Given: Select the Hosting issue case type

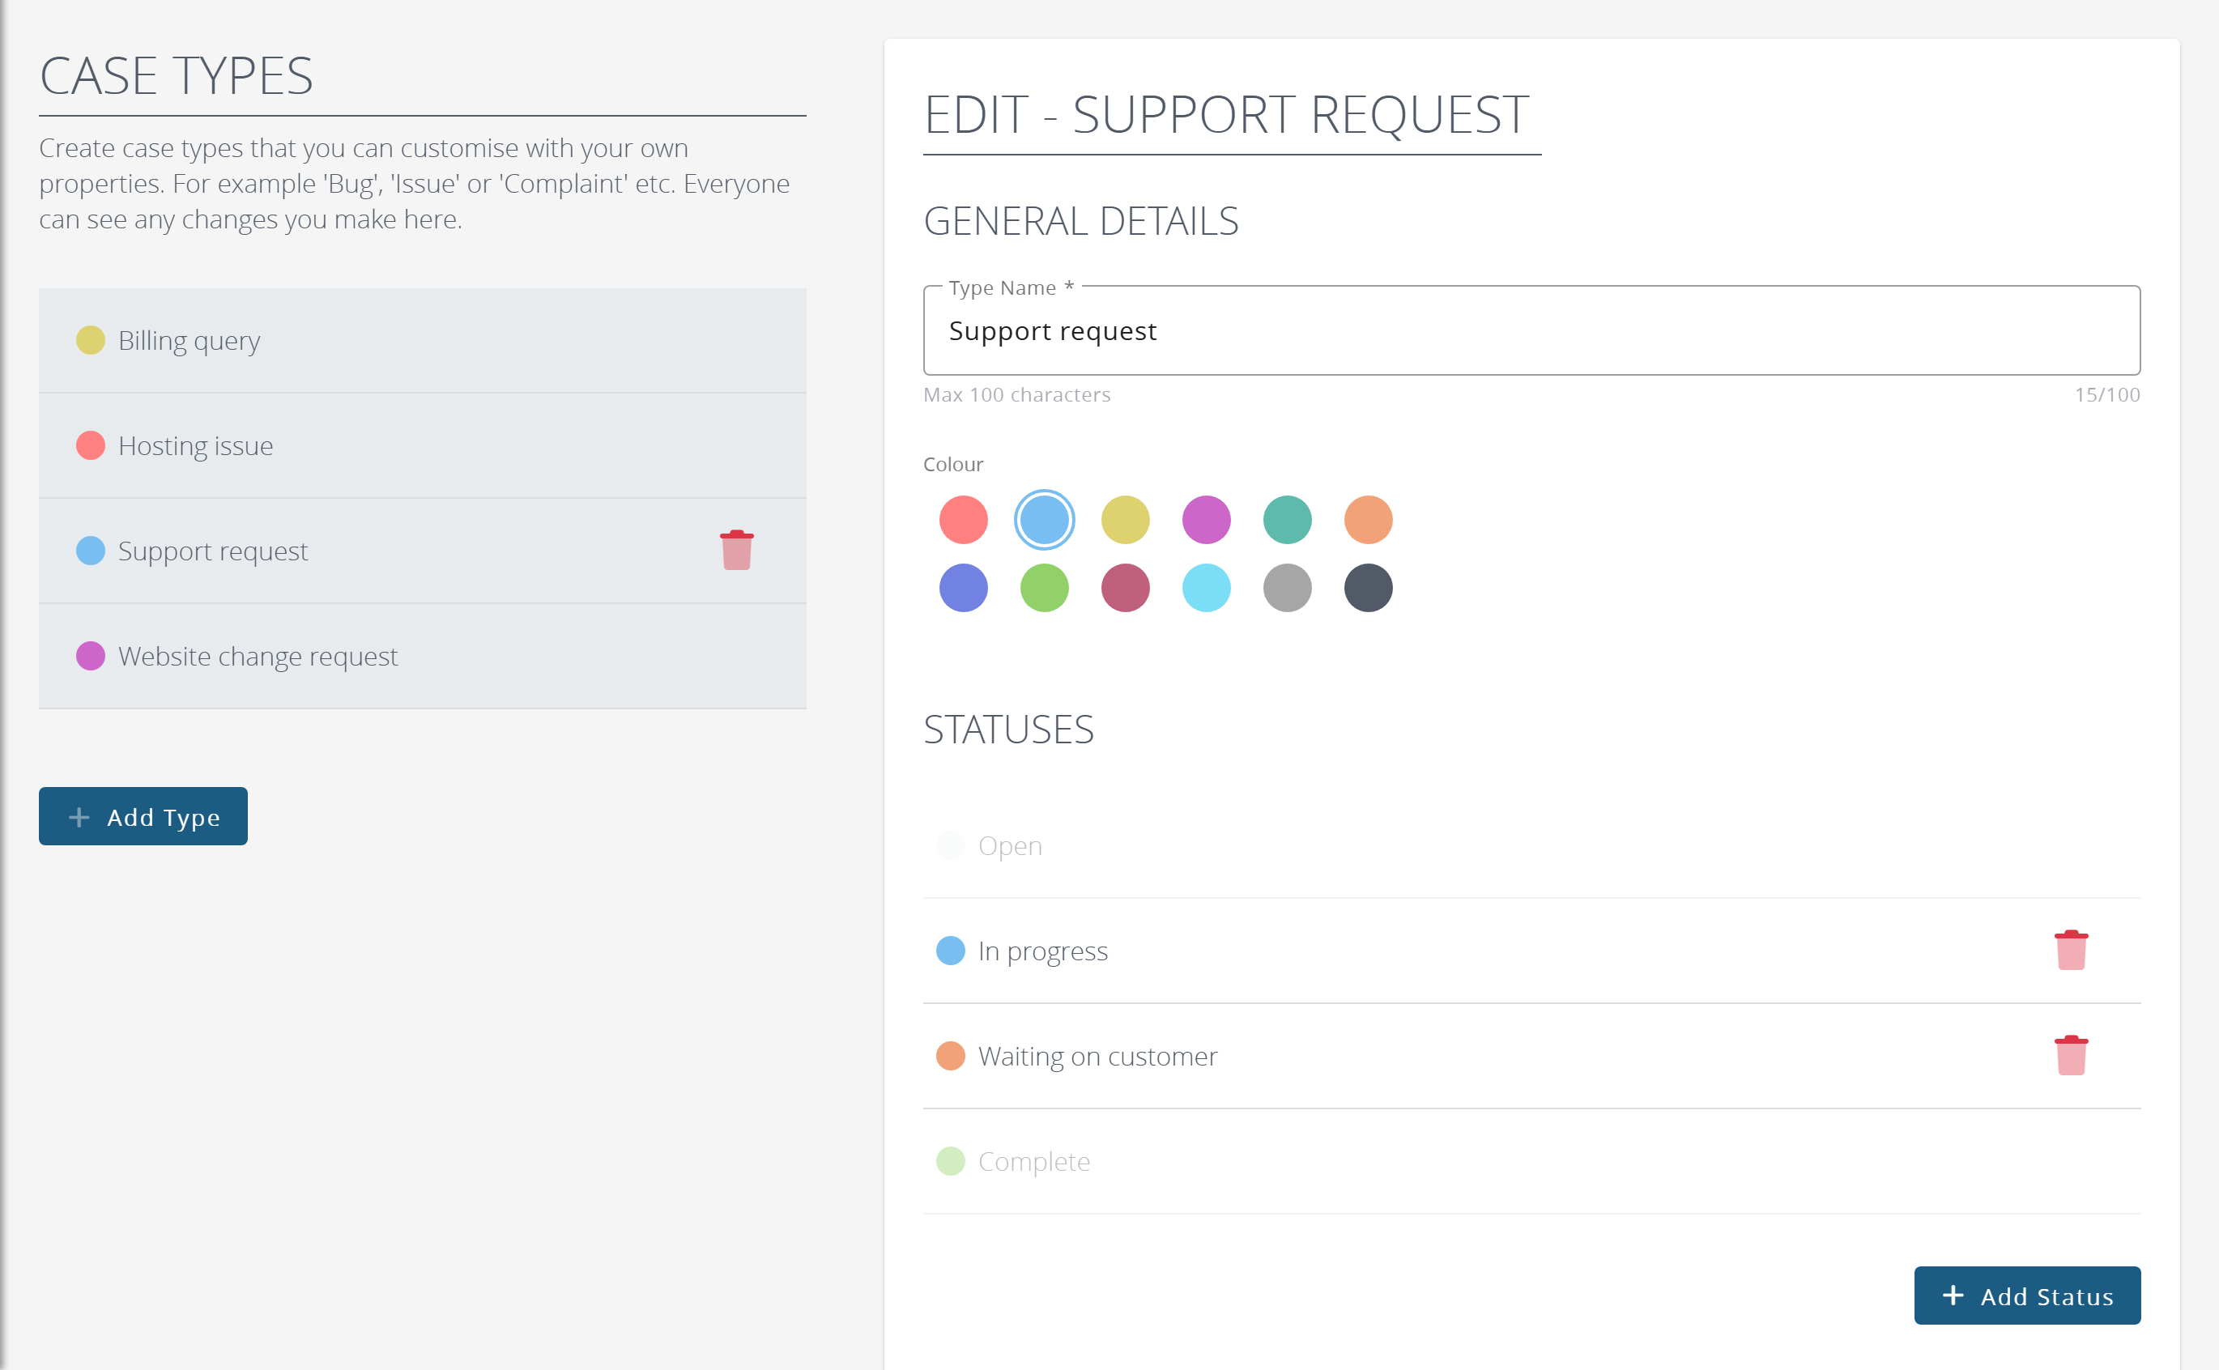Looking at the screenshot, I should tap(422, 446).
